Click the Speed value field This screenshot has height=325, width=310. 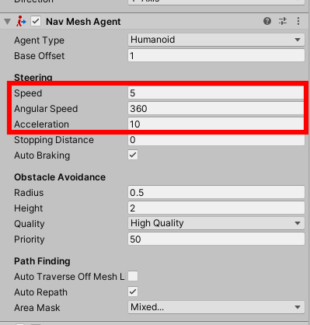(216, 93)
